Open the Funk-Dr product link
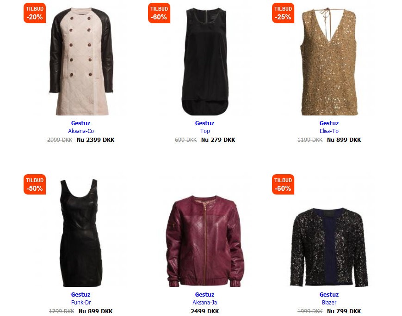This screenshot has height=316, width=402. coord(81,303)
